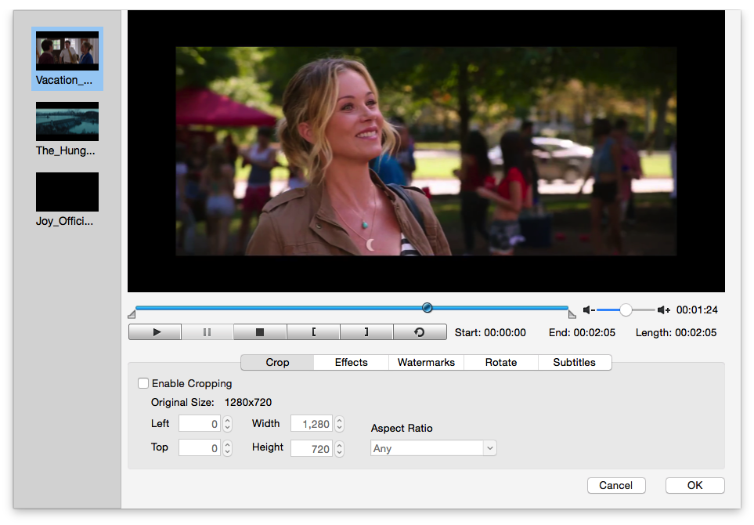Switch to the Crop tab
Screen dimensions: 754x525
pos(277,362)
